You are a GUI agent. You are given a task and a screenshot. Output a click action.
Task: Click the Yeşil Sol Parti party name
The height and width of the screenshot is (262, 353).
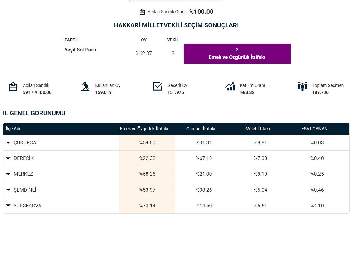pyautogui.click(x=80, y=50)
